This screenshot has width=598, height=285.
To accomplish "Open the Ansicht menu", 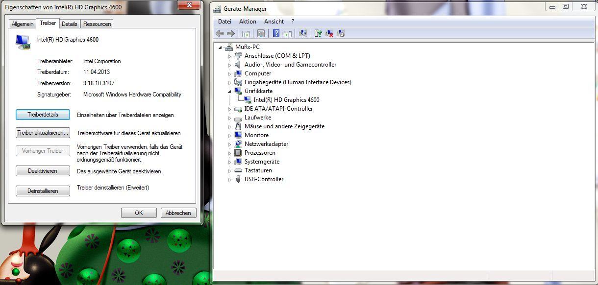I will [x=274, y=22].
